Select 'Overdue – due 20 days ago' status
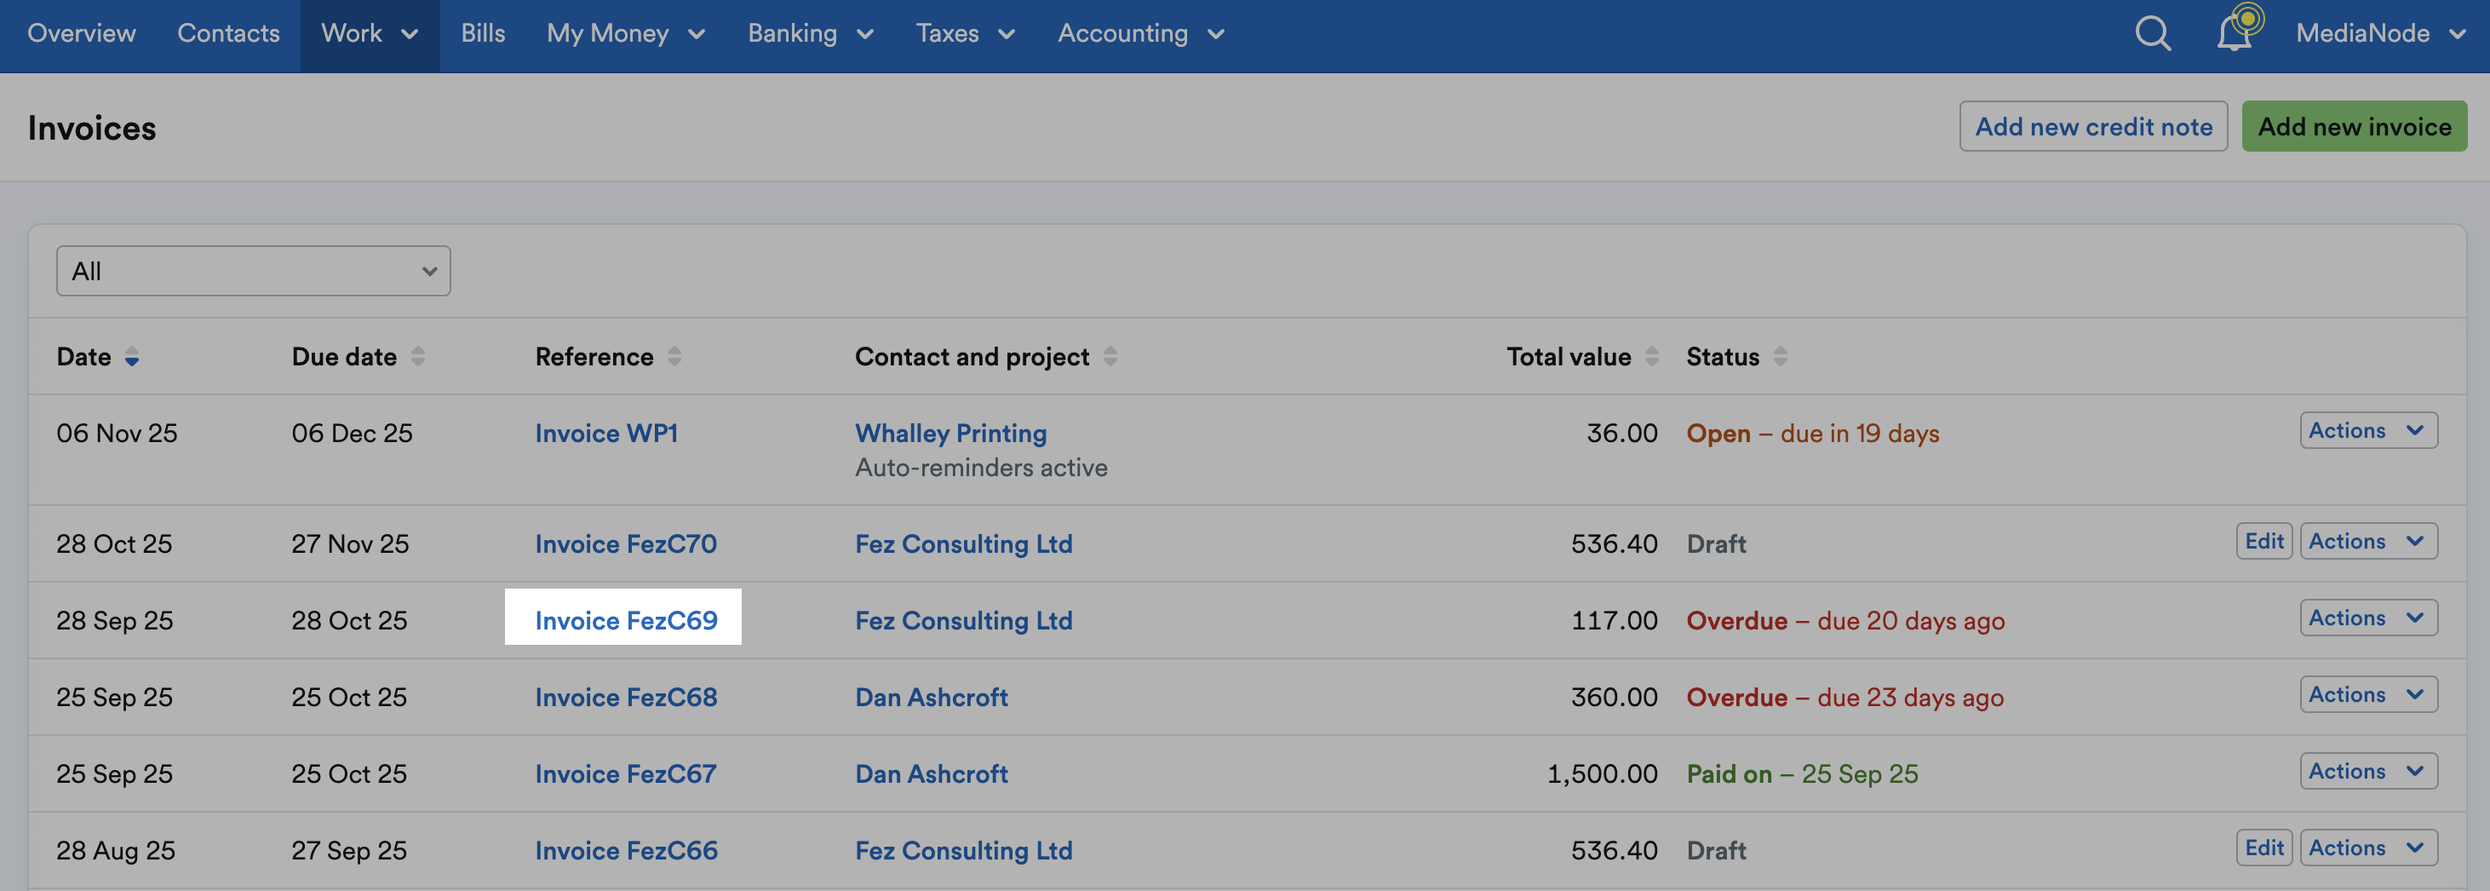2490x891 pixels. tap(1845, 620)
